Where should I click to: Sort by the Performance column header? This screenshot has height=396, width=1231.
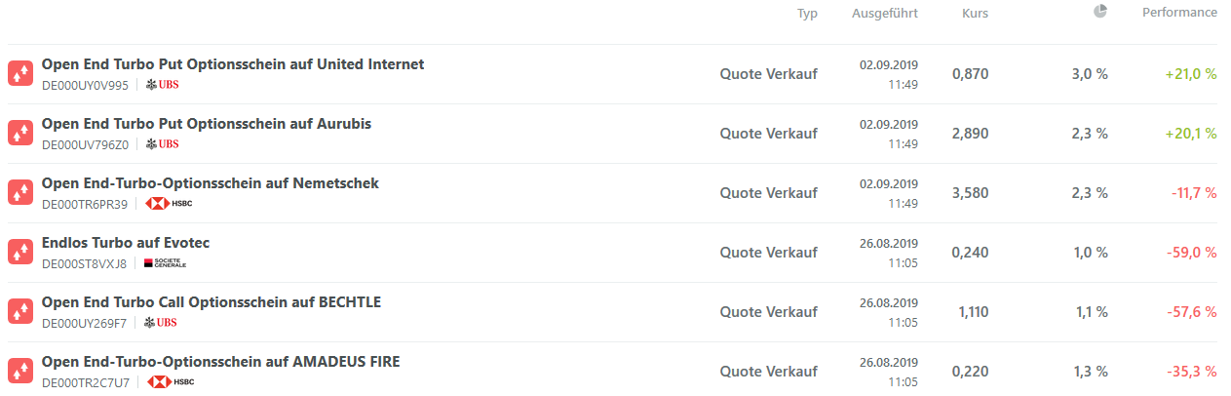tap(1179, 13)
